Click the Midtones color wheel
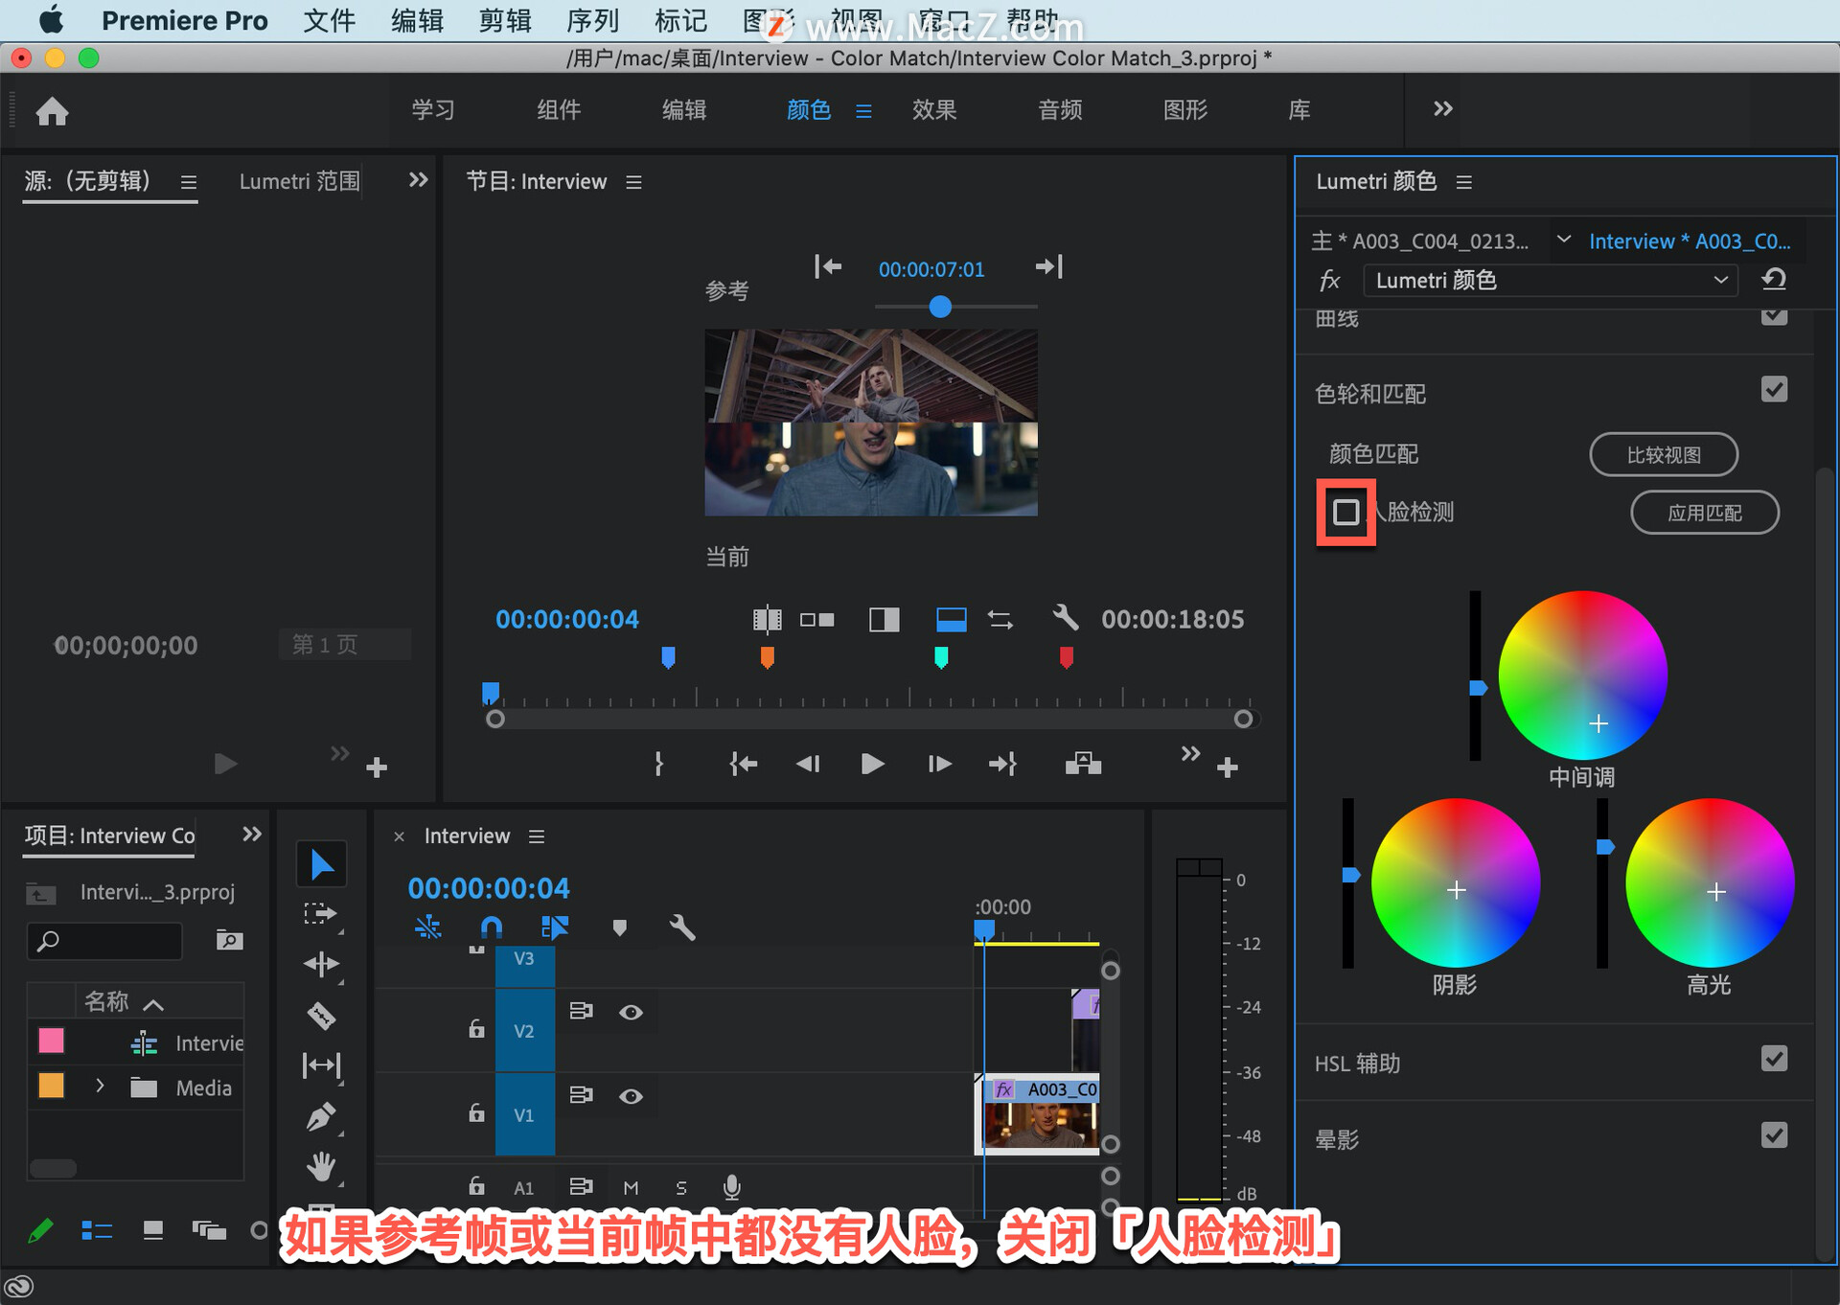1840x1305 pixels. [x=1582, y=675]
